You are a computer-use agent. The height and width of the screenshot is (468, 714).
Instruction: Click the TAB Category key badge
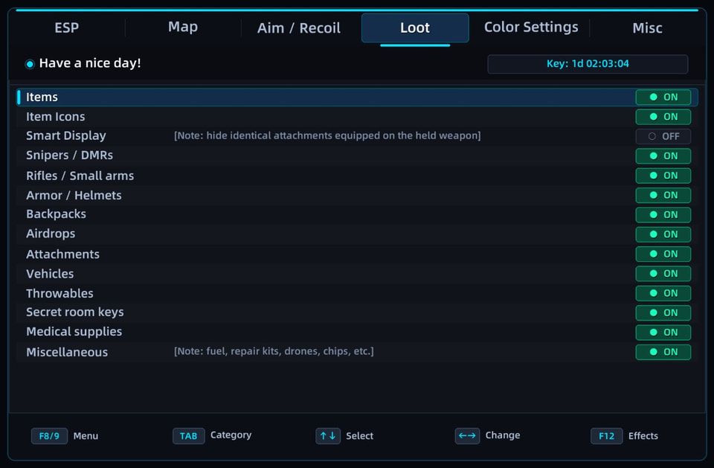point(188,436)
